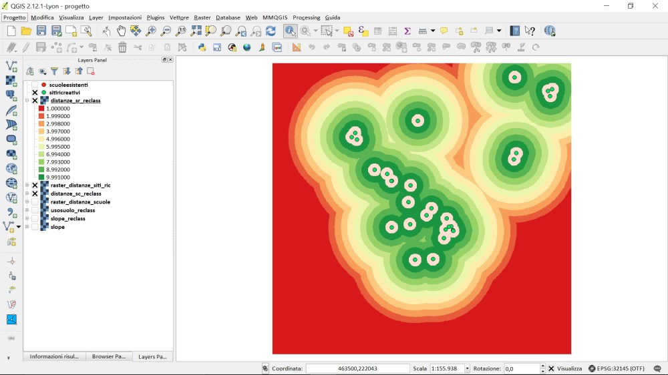Open the Raster menu
The height and width of the screenshot is (375, 668).
click(x=202, y=17)
